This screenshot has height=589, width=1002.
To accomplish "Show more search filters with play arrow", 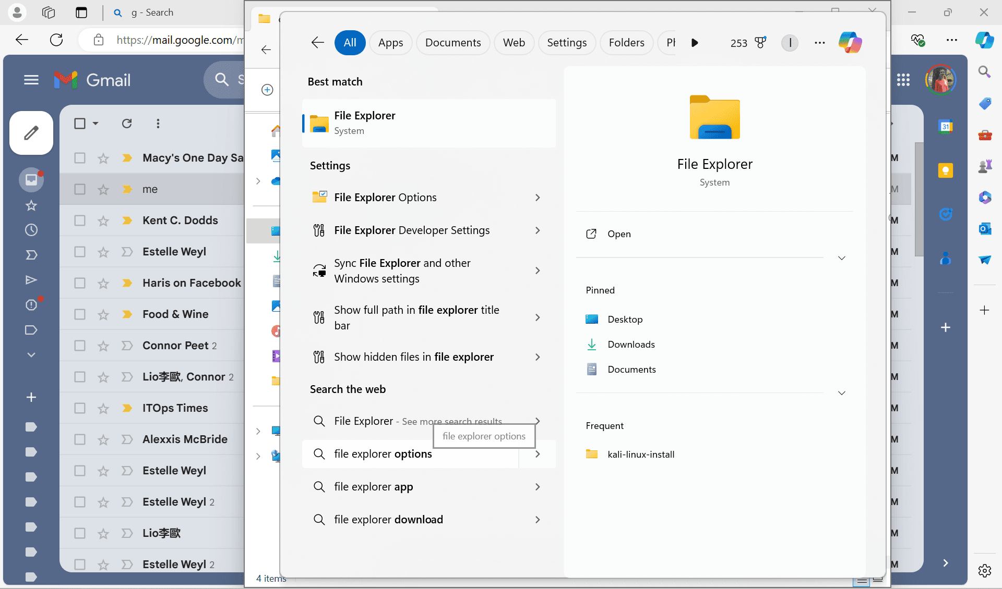I will [x=695, y=43].
